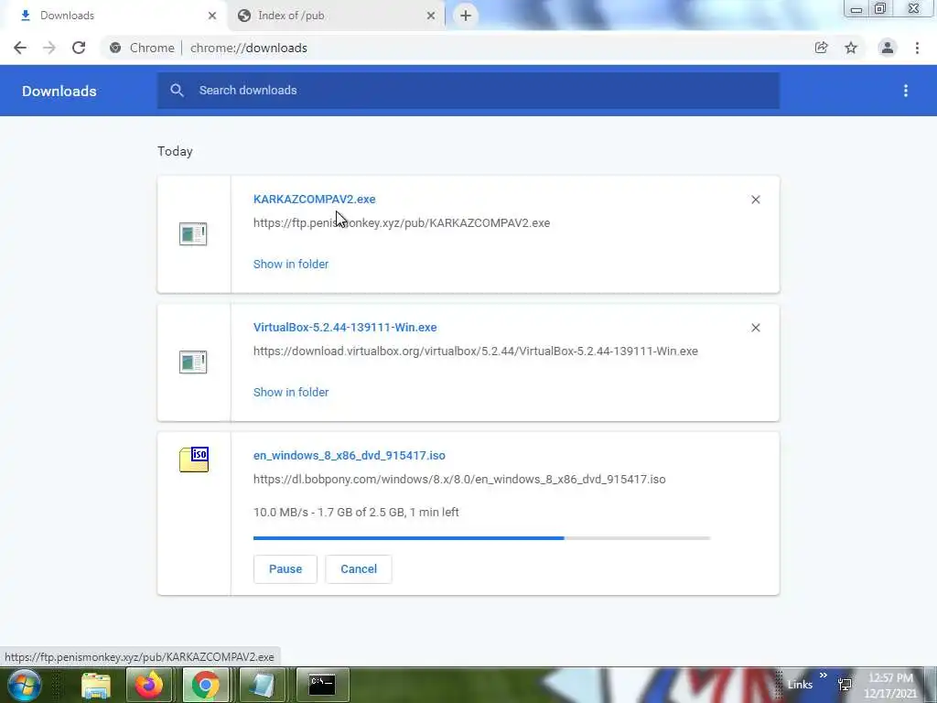Screen dimensions: 937x703
Task: Click the search magnifier icon in Downloads
Action: (177, 91)
